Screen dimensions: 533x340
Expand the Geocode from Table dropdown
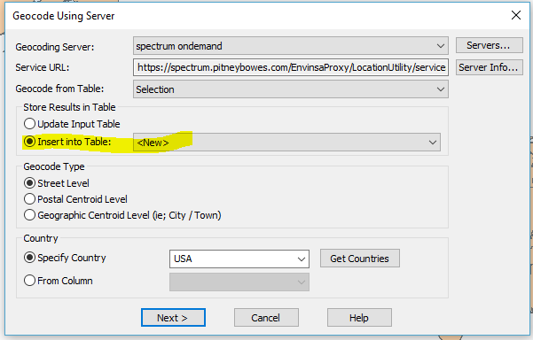(x=291, y=89)
